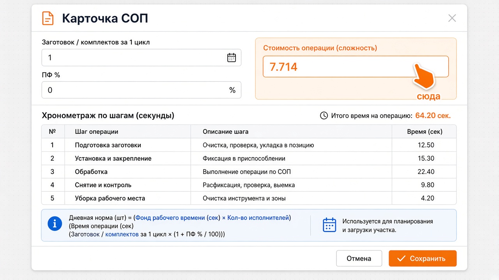Click the Сохранить button
The height and width of the screenshot is (280, 499).
point(423,259)
